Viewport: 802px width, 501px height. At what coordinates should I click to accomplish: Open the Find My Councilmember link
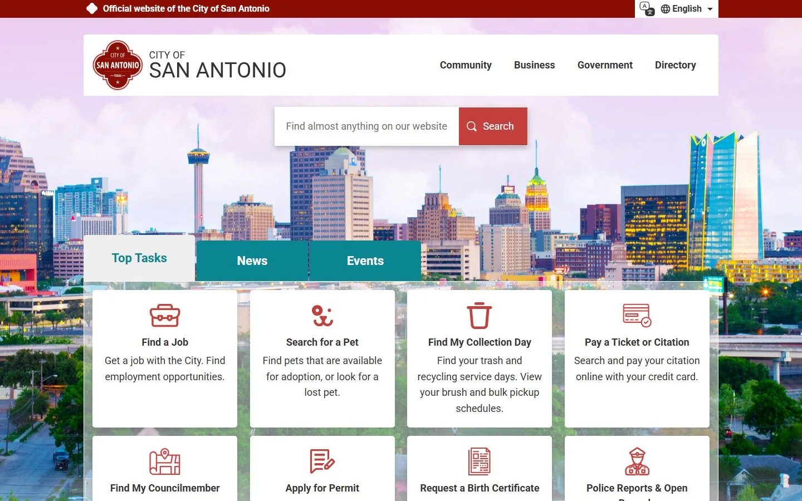coord(165,488)
